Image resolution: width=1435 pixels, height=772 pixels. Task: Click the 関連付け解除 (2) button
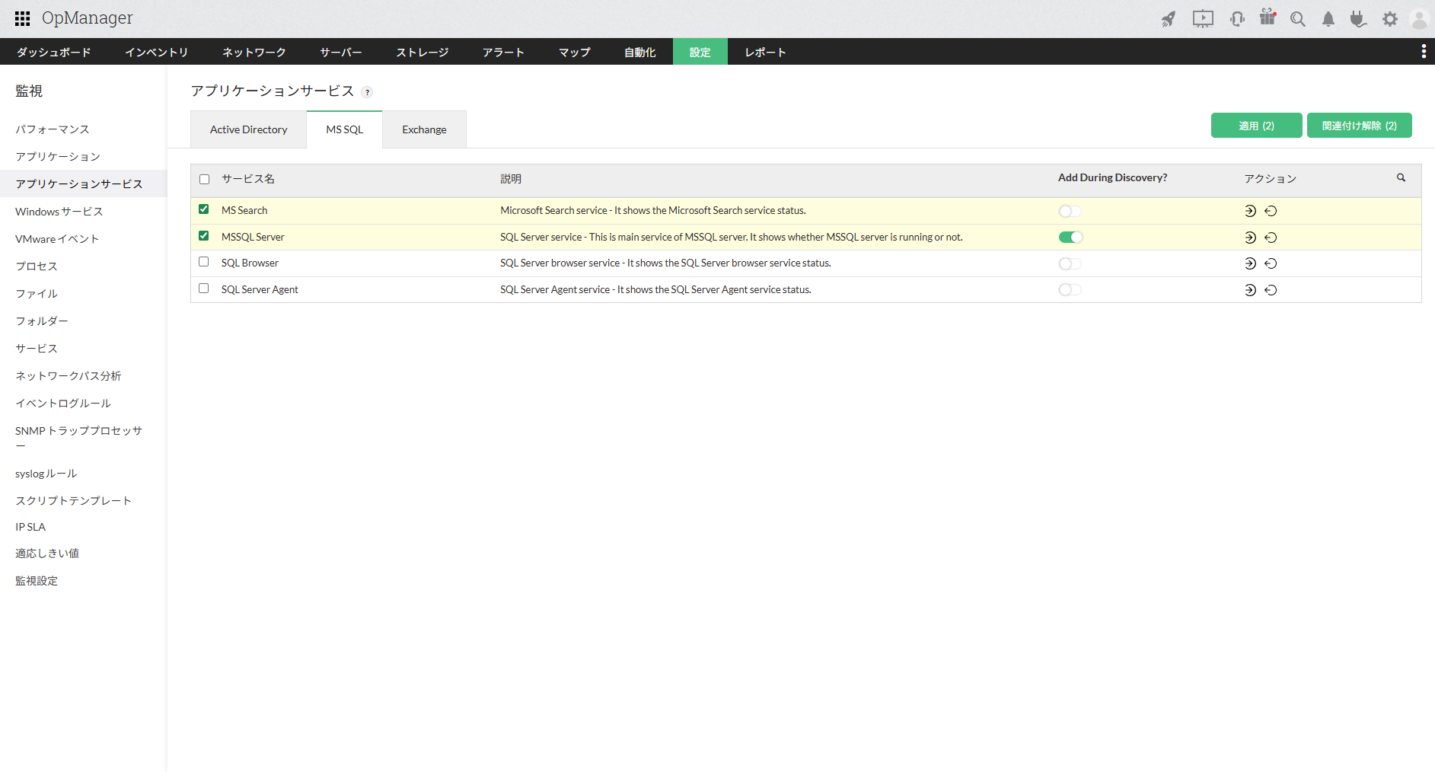pyautogui.click(x=1360, y=126)
